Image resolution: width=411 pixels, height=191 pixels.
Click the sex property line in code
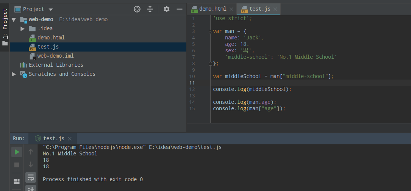(239, 51)
